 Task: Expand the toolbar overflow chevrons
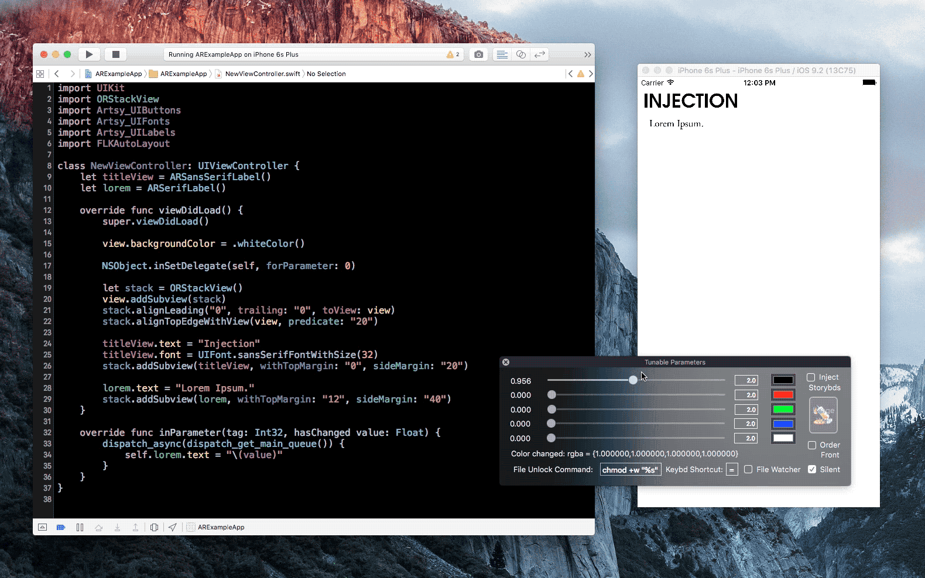point(587,54)
